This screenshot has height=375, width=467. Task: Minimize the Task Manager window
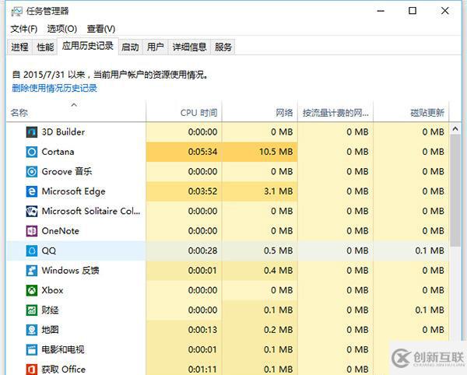click(381, 11)
